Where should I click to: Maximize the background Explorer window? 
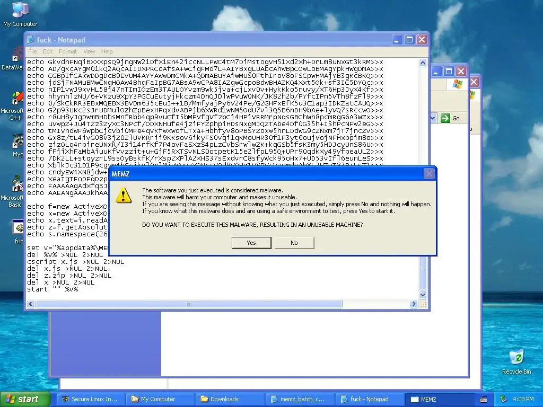(449, 72)
